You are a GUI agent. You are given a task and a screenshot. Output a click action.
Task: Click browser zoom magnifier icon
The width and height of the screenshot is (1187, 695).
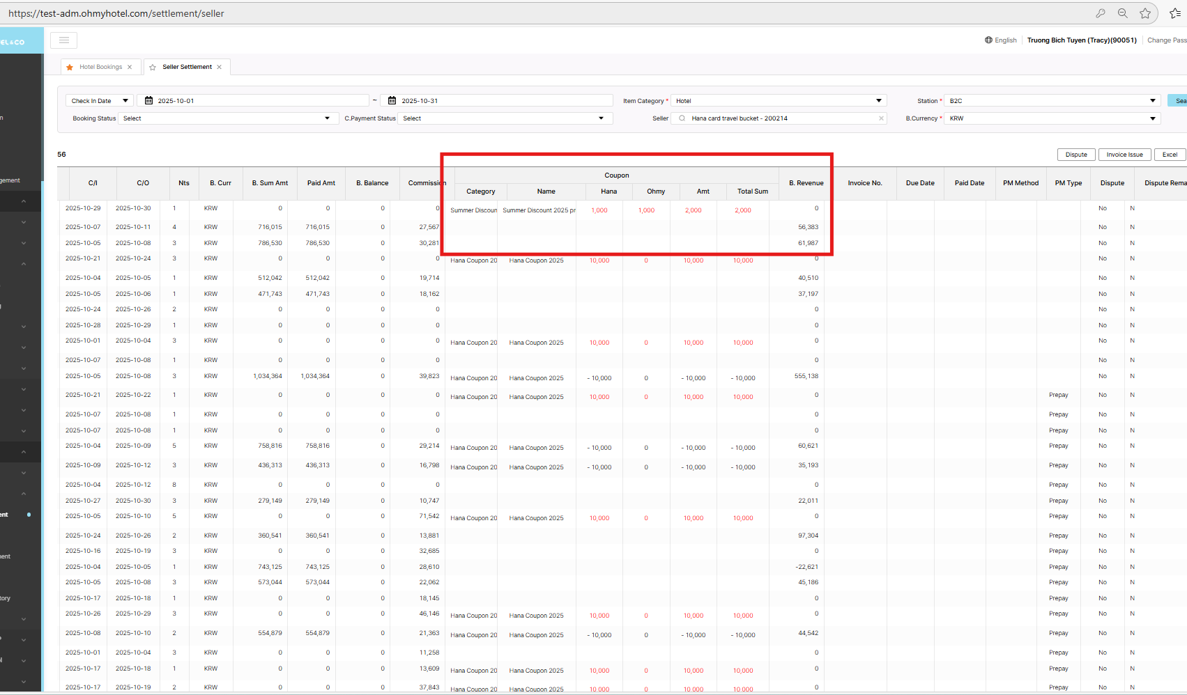[x=1123, y=13]
